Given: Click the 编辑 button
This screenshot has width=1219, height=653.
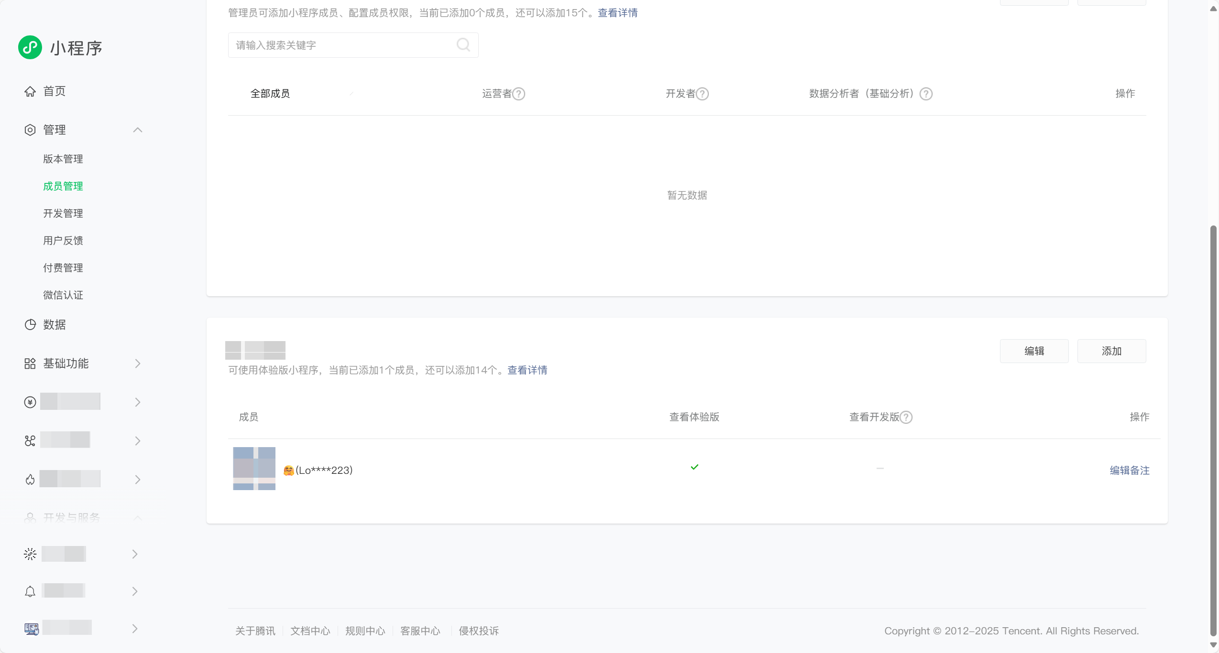Looking at the screenshot, I should tap(1034, 351).
